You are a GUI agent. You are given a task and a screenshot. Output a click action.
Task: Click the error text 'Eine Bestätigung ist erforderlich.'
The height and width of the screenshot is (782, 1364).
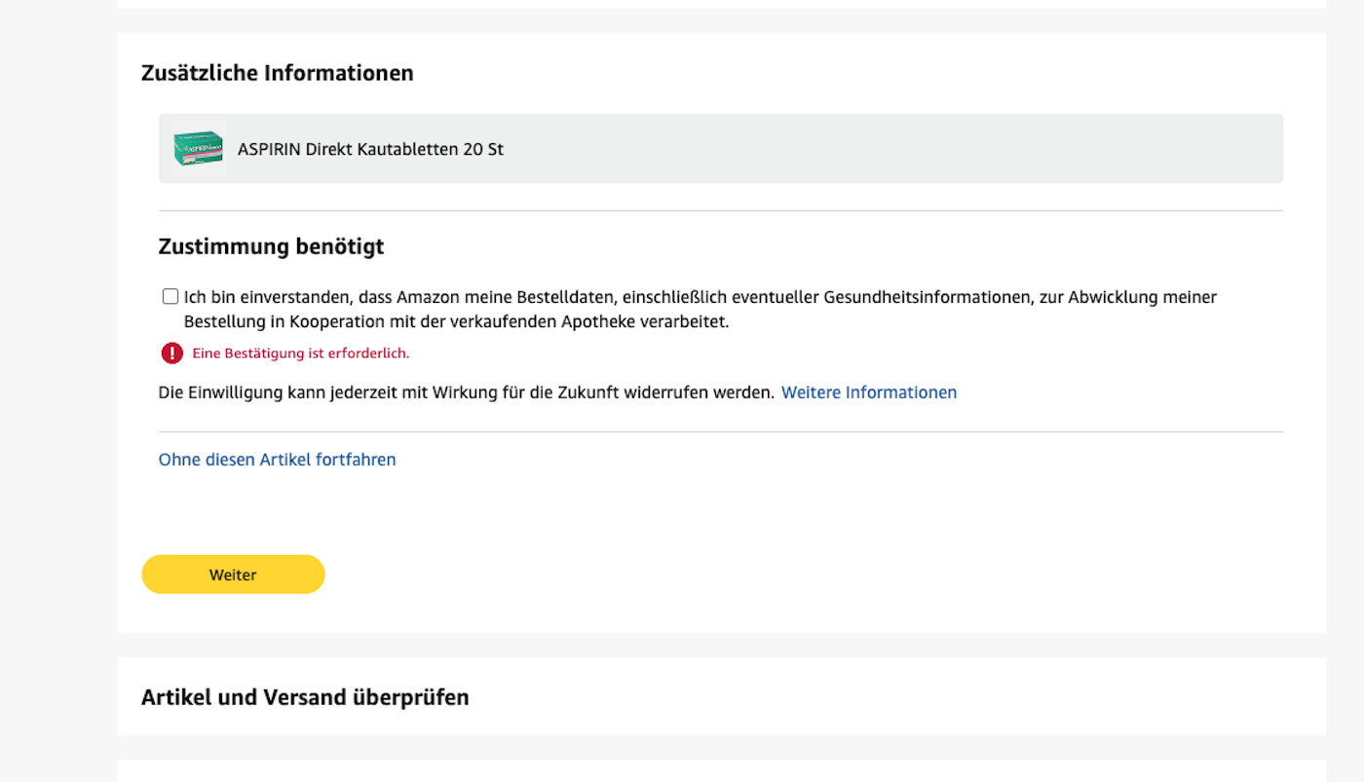[300, 354]
